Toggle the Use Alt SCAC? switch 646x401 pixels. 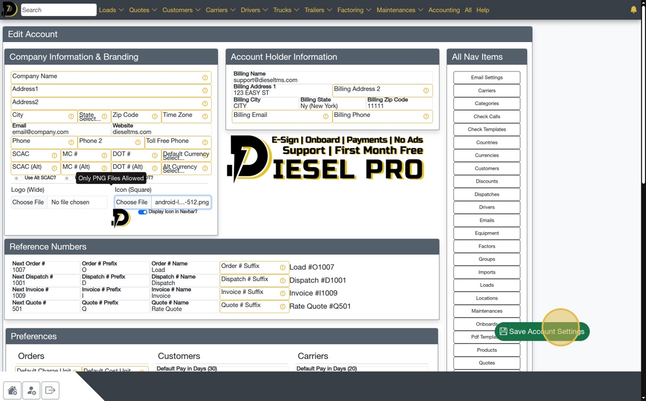18,178
